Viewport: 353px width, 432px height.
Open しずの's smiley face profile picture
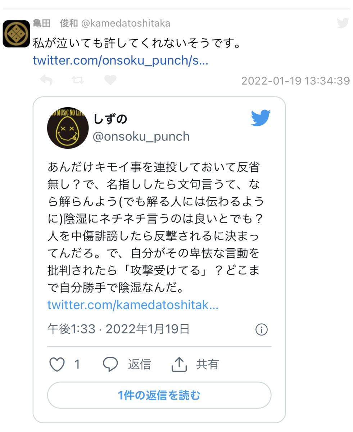coord(68,127)
